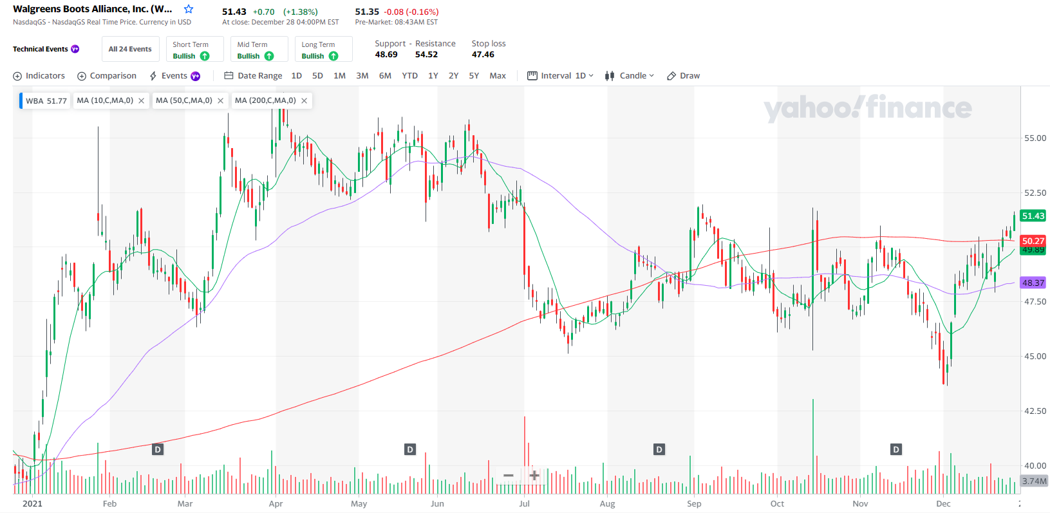The image size is (1050, 513).
Task: Open the Comparison tool
Action: (x=107, y=76)
